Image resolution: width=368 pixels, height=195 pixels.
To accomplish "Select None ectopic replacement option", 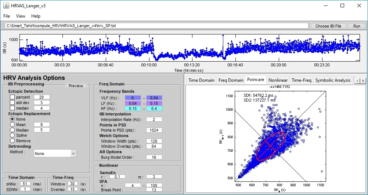I will tap(12, 119).
